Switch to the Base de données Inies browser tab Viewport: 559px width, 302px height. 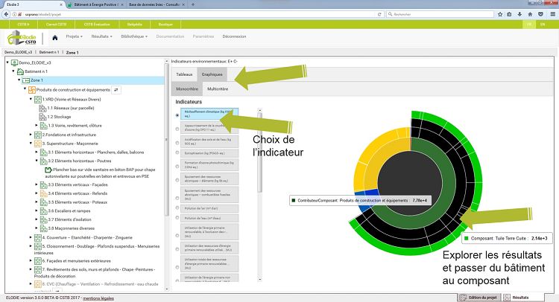(x=157, y=4)
